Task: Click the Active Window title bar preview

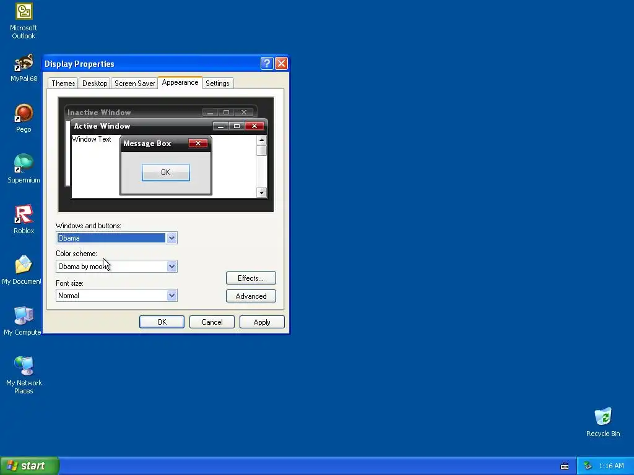Action: (169, 126)
